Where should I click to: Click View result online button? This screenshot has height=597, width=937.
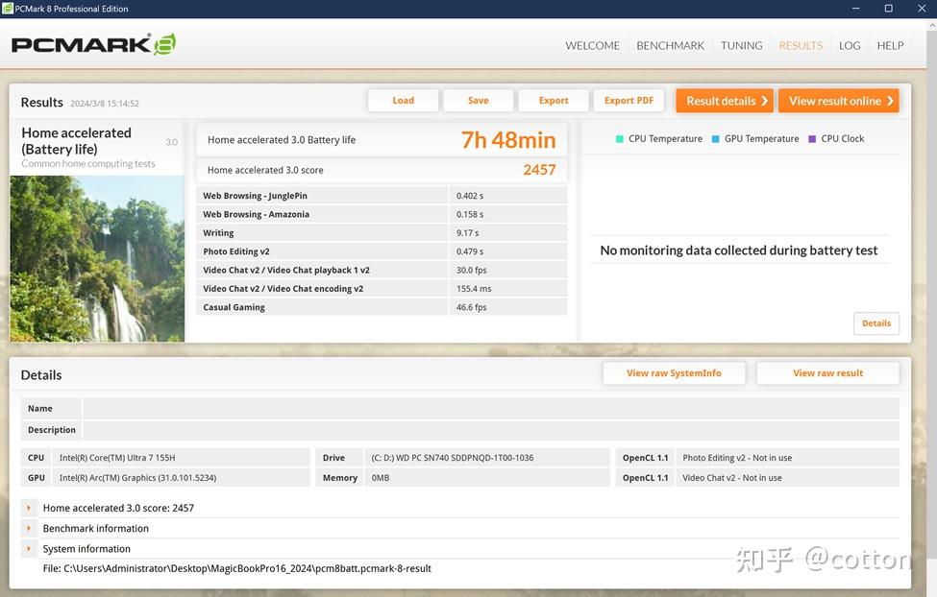838,101
